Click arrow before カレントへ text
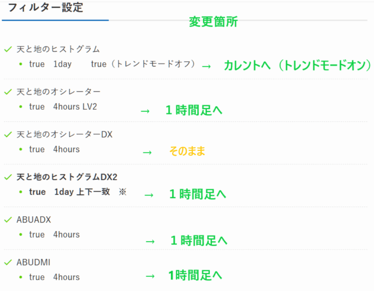 coord(206,66)
